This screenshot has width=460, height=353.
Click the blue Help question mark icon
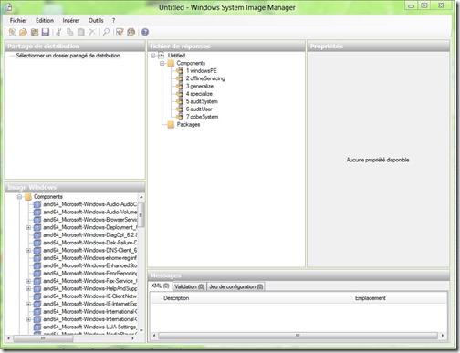[145, 32]
